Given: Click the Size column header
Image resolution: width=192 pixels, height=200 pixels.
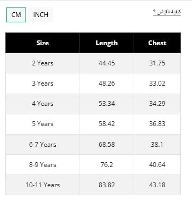Looking at the screenshot, I should coord(42,43).
